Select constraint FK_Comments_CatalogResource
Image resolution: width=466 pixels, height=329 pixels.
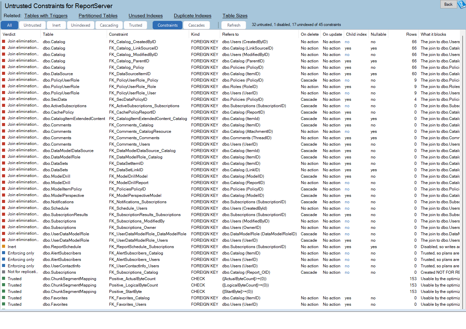tap(140, 131)
